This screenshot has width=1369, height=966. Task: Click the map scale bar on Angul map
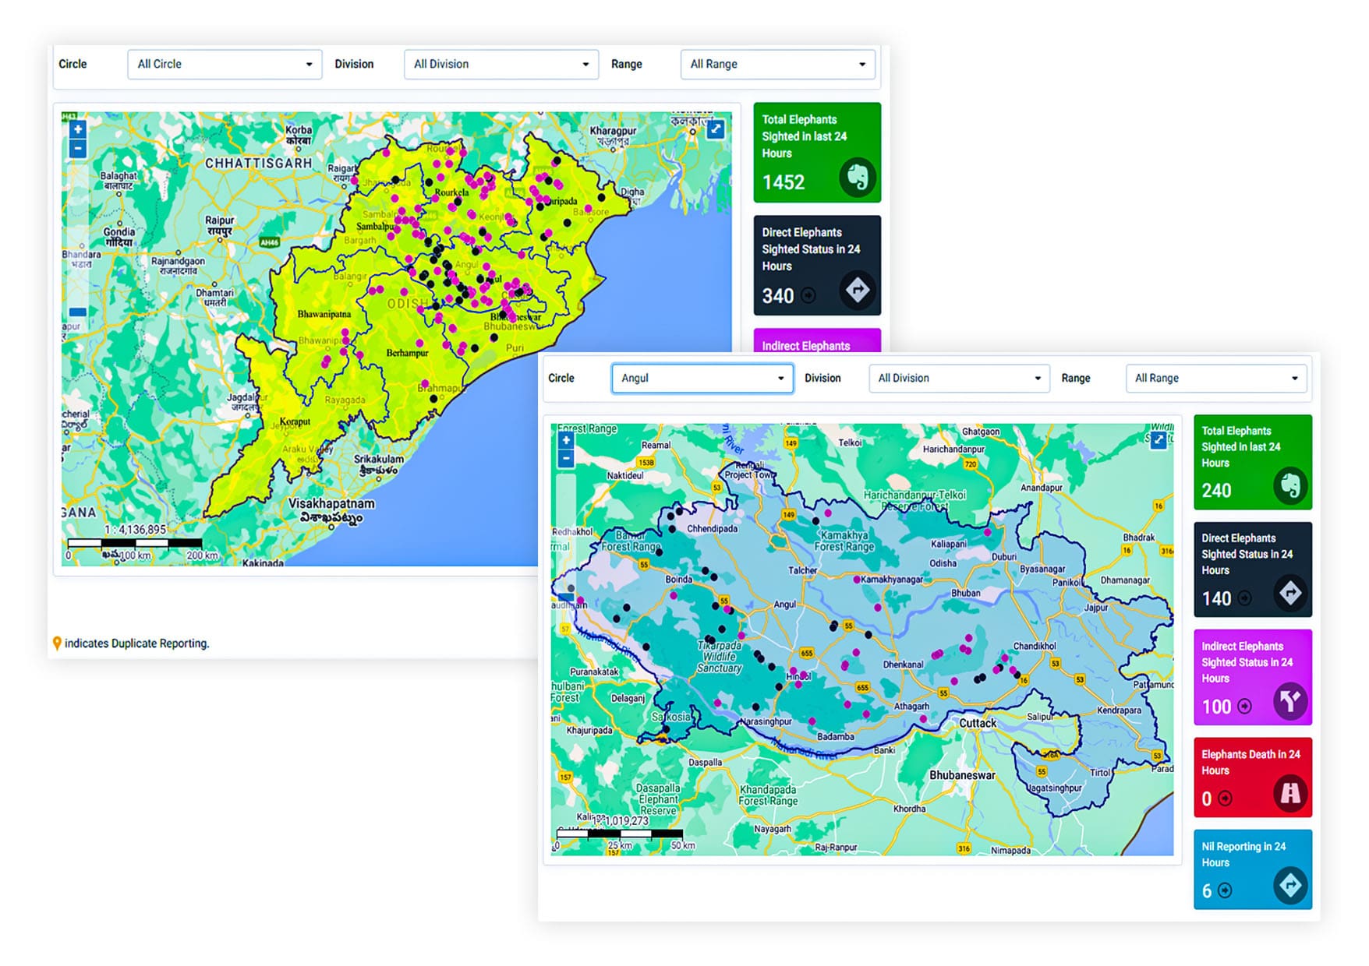click(x=620, y=834)
